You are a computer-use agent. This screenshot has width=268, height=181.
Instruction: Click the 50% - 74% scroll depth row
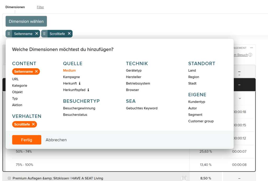[x=24, y=151]
